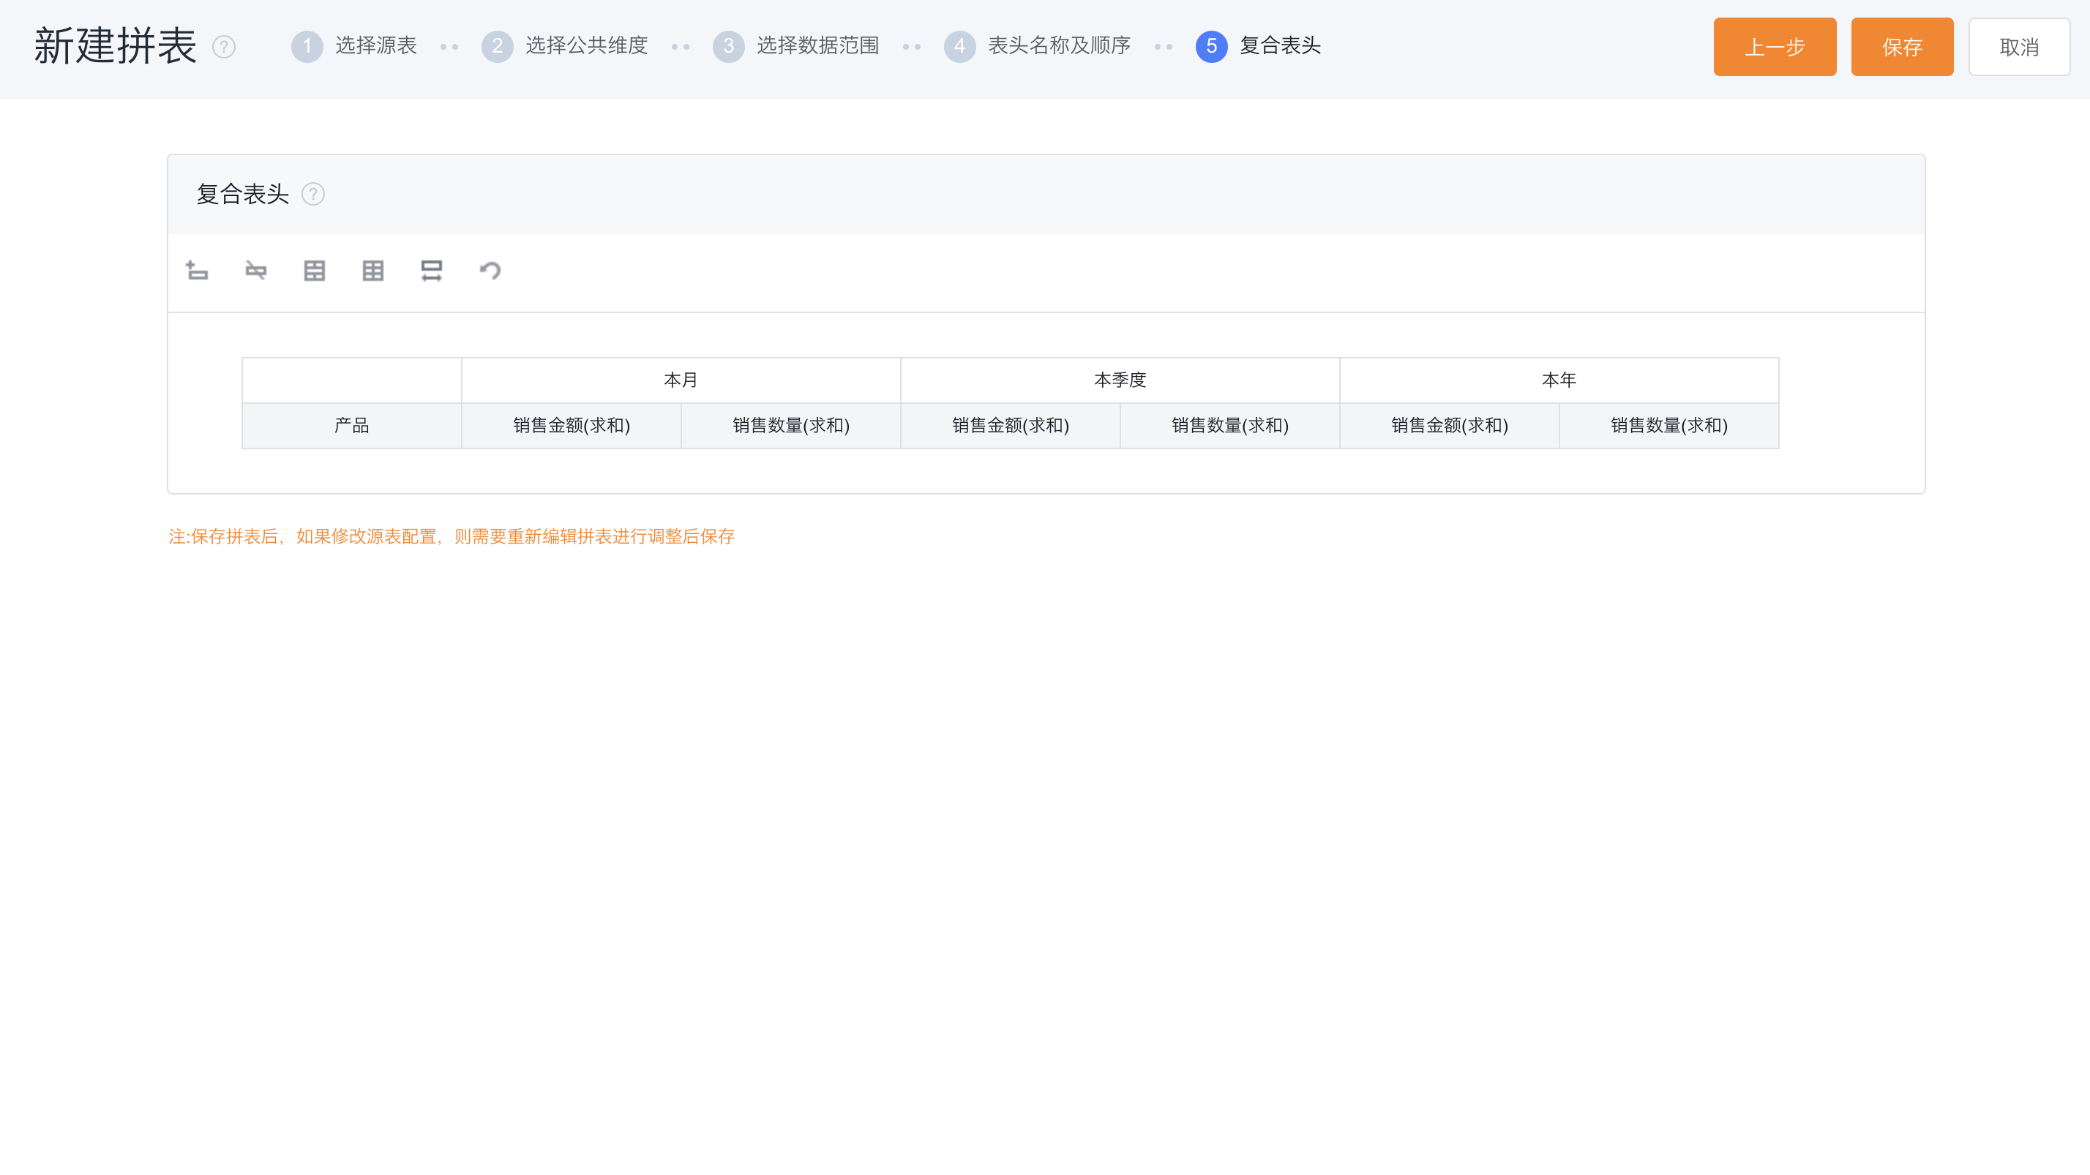The image size is (2090, 1175).
Task: Go to step 1 选择源表
Action: [354, 45]
